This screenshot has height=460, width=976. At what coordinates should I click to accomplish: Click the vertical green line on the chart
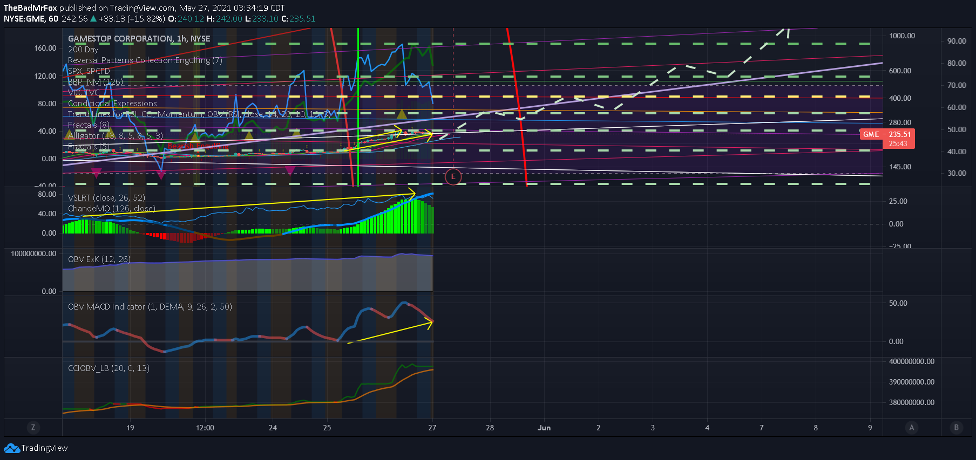point(358,108)
